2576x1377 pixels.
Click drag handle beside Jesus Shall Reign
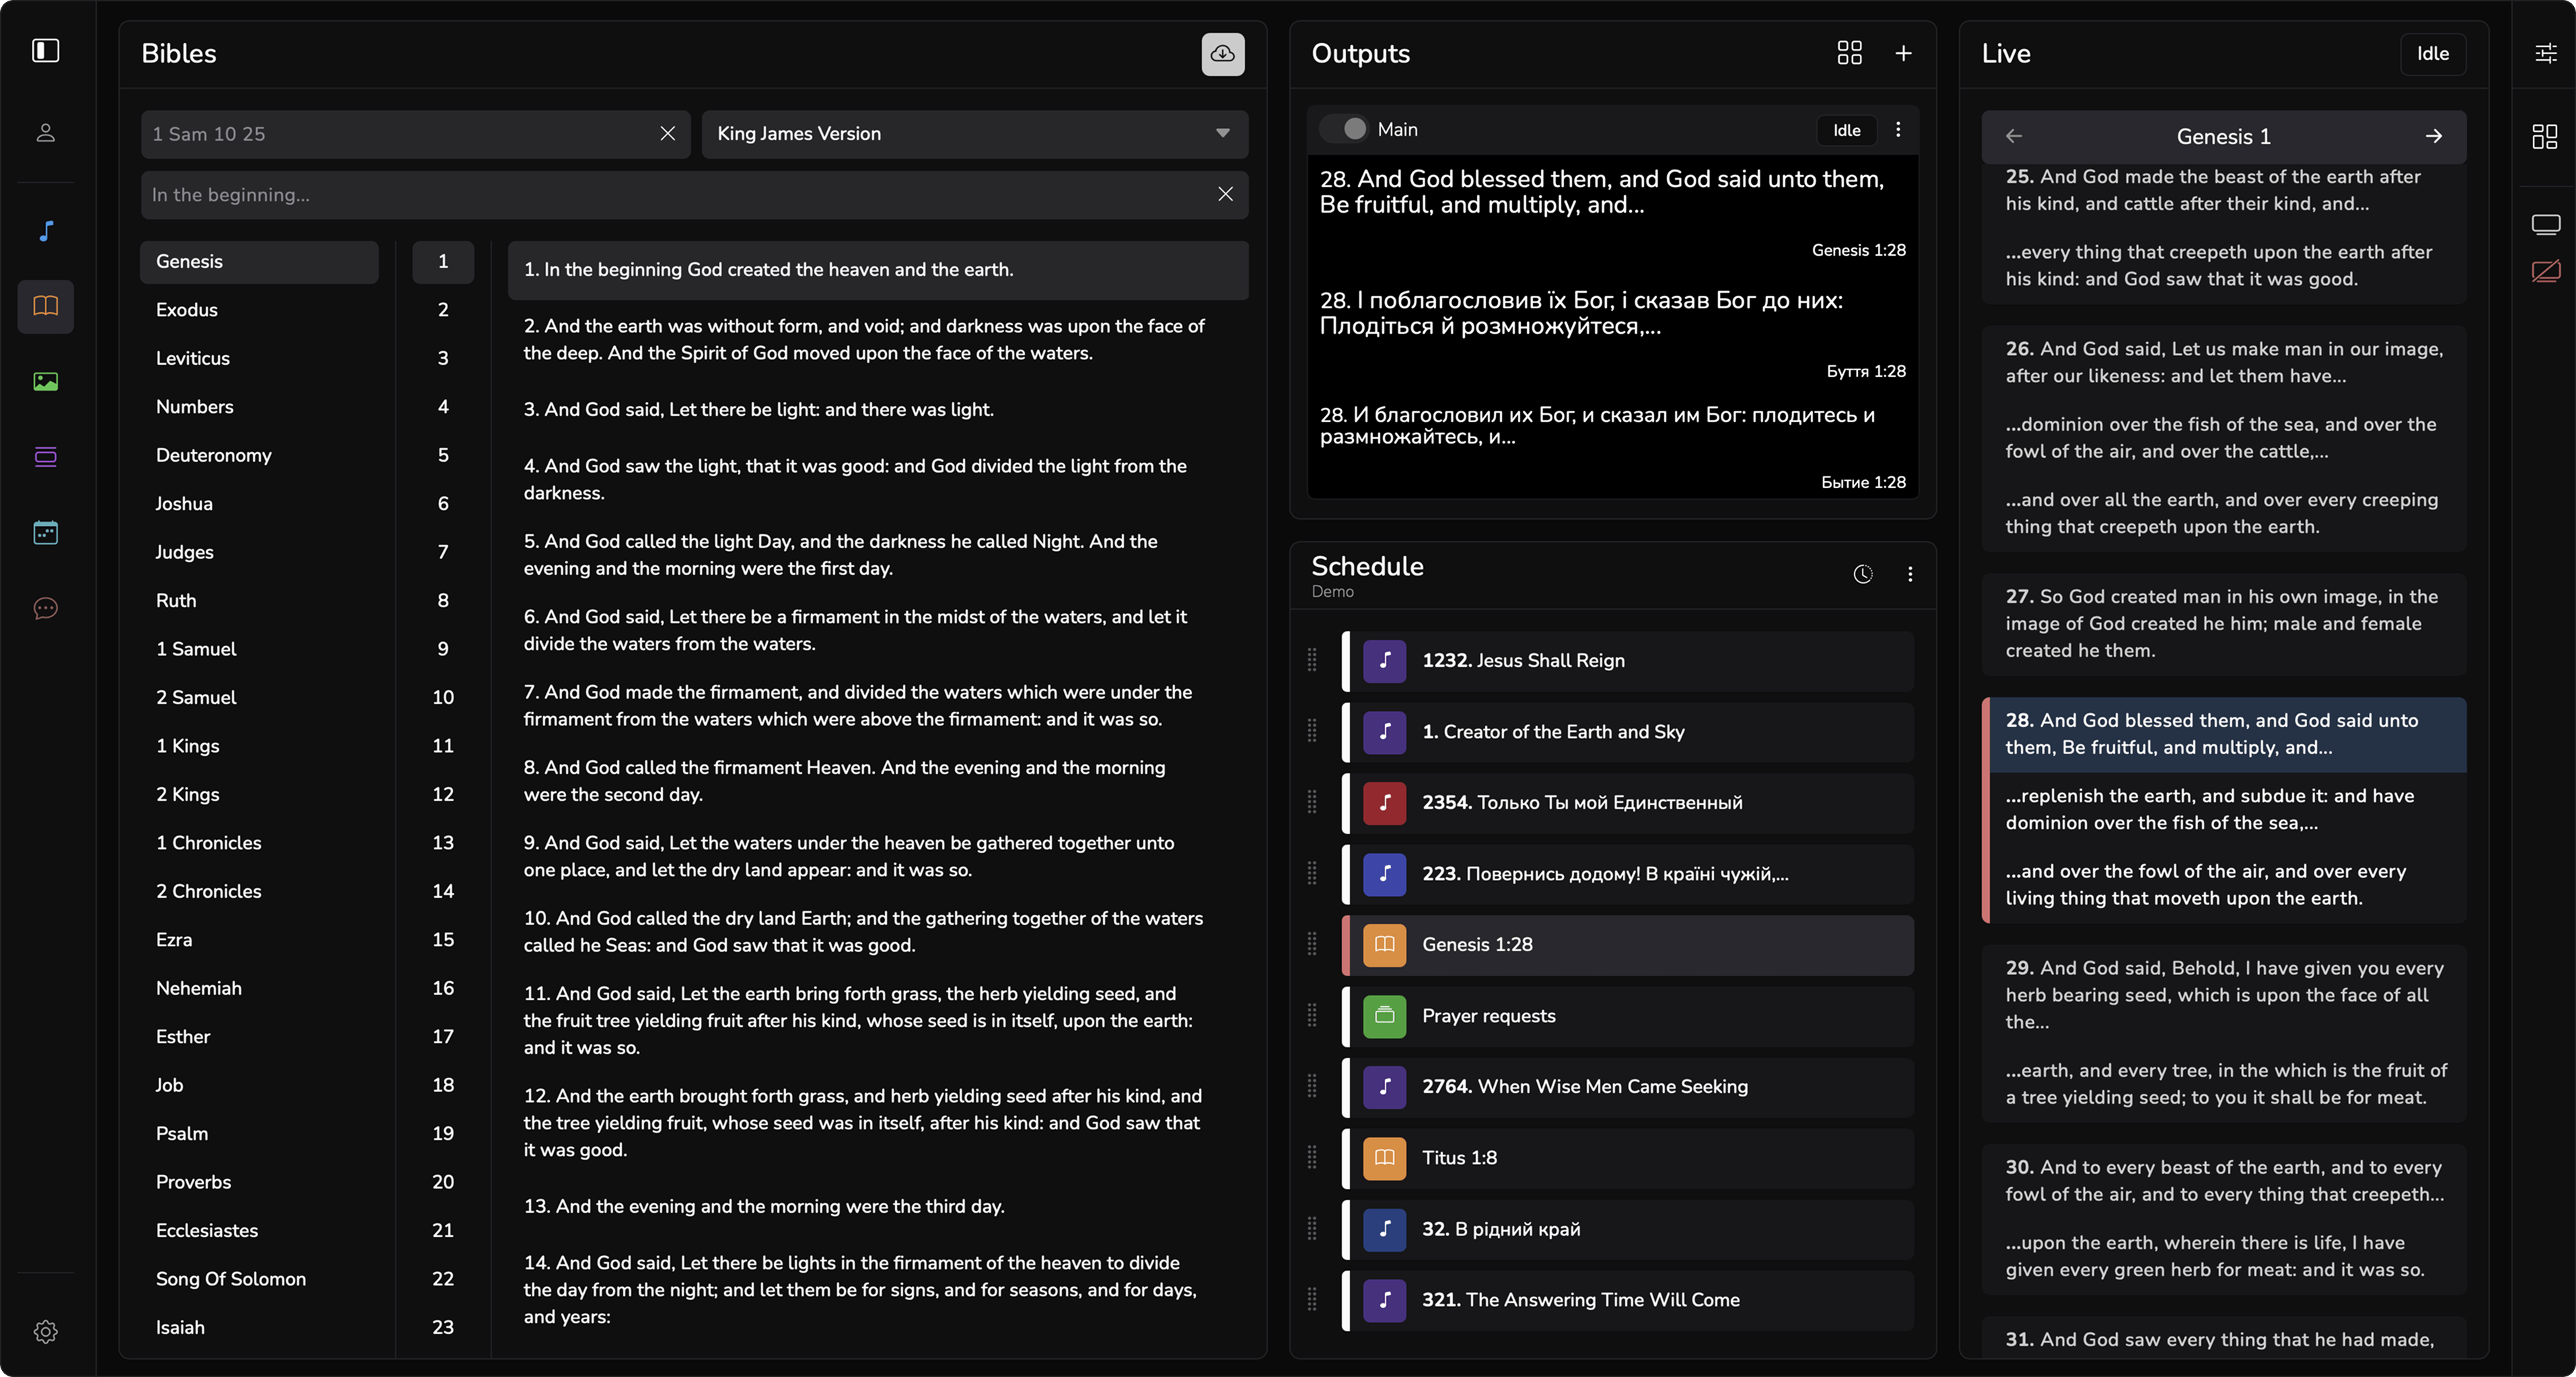coord(1312,660)
